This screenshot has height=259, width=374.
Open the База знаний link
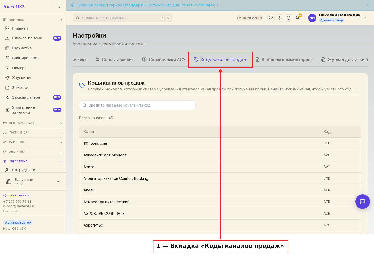[16, 195]
